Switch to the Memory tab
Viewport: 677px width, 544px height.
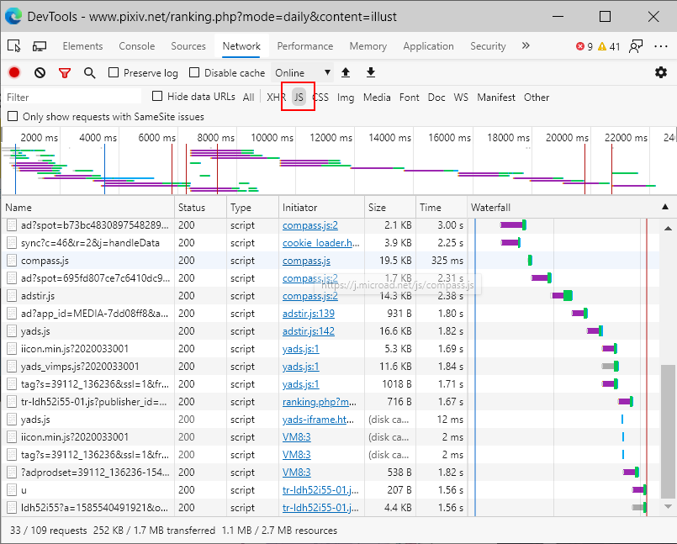368,46
